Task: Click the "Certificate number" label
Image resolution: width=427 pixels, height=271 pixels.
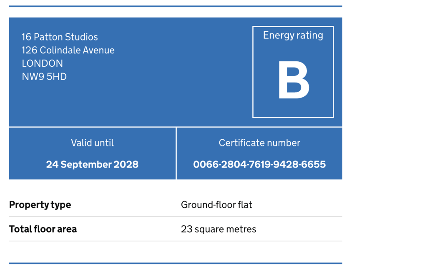Action: pos(259,143)
